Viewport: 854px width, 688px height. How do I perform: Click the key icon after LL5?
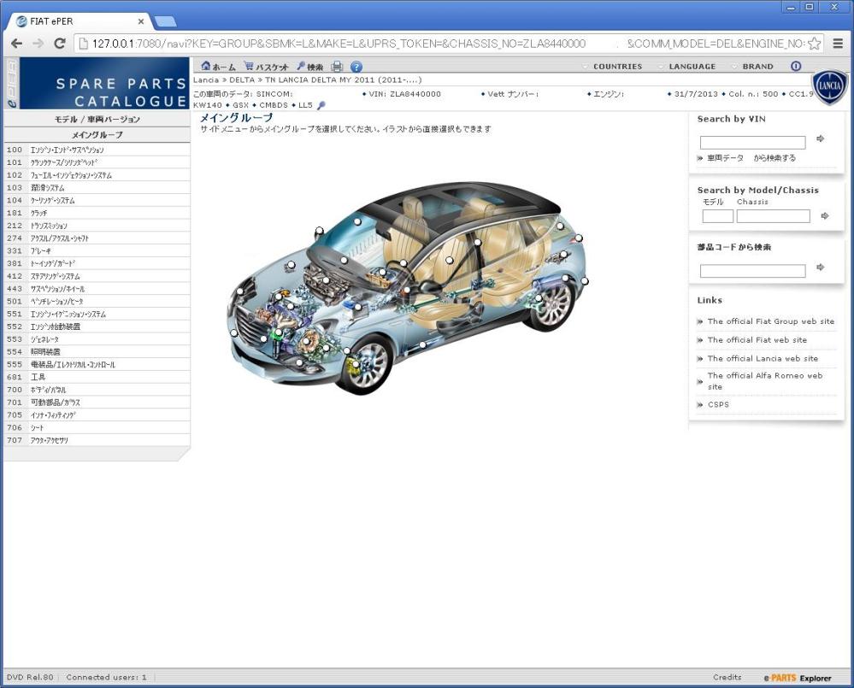pos(321,105)
